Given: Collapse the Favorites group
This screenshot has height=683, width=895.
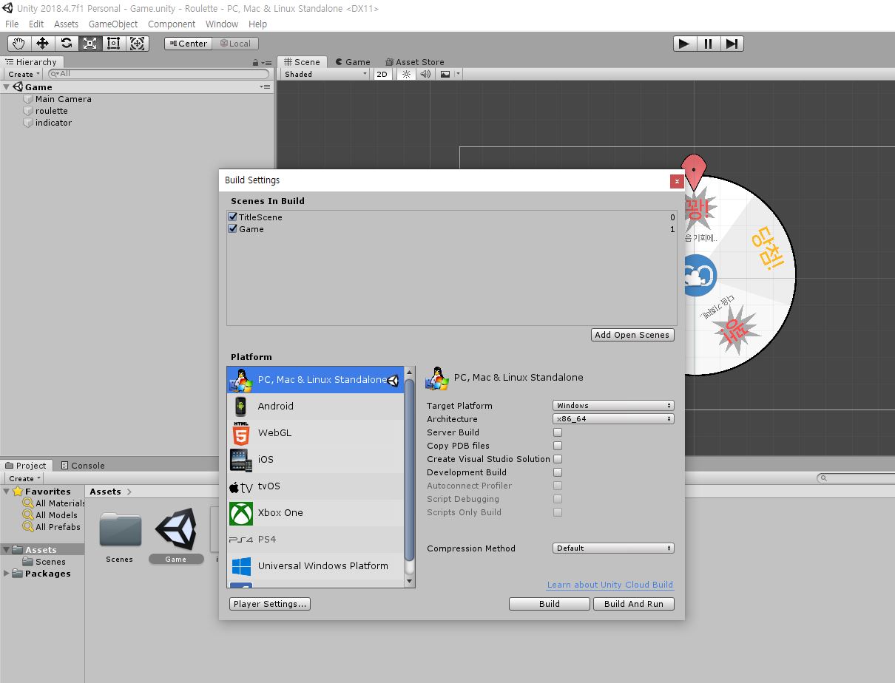Looking at the screenshot, I should 7,492.
